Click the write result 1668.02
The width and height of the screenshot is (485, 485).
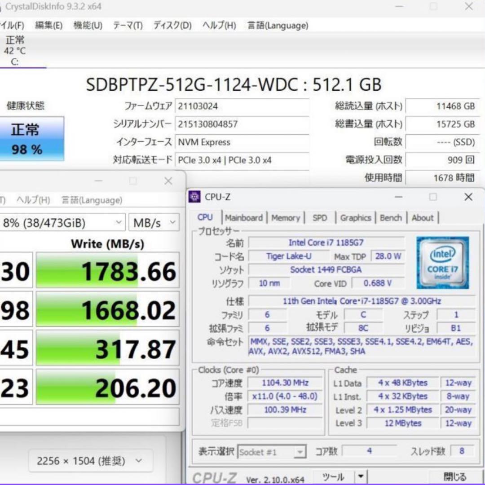pos(108,309)
